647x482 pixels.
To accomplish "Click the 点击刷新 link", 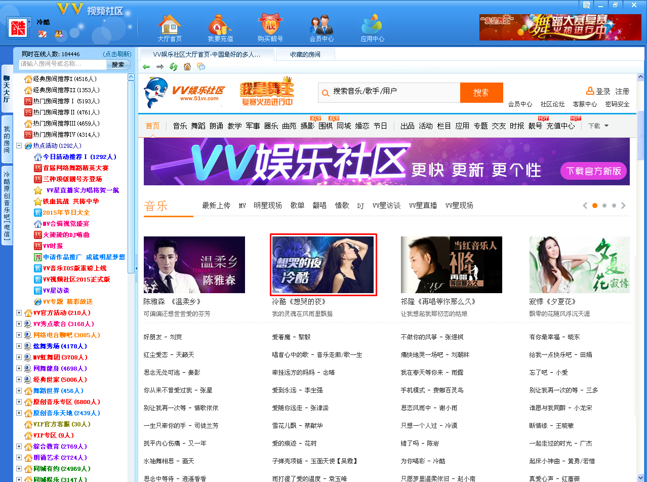I will (x=116, y=54).
